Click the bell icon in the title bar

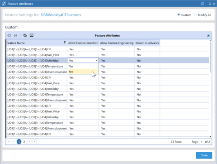click(x=203, y=4)
